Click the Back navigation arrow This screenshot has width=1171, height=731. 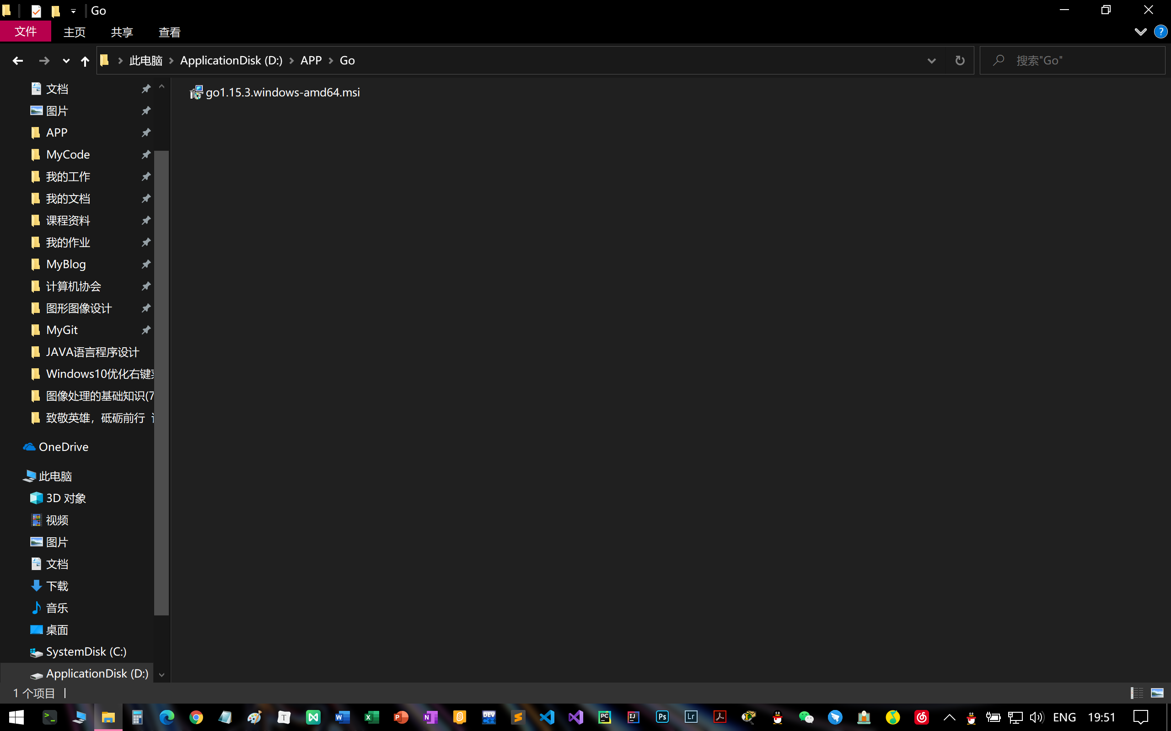pos(18,60)
